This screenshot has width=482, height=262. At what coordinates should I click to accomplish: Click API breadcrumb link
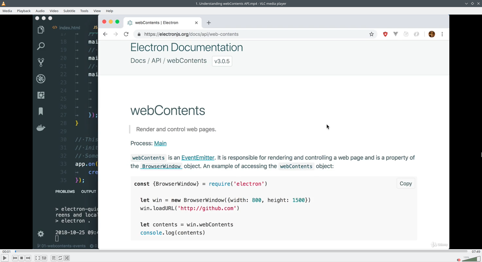[x=156, y=61]
